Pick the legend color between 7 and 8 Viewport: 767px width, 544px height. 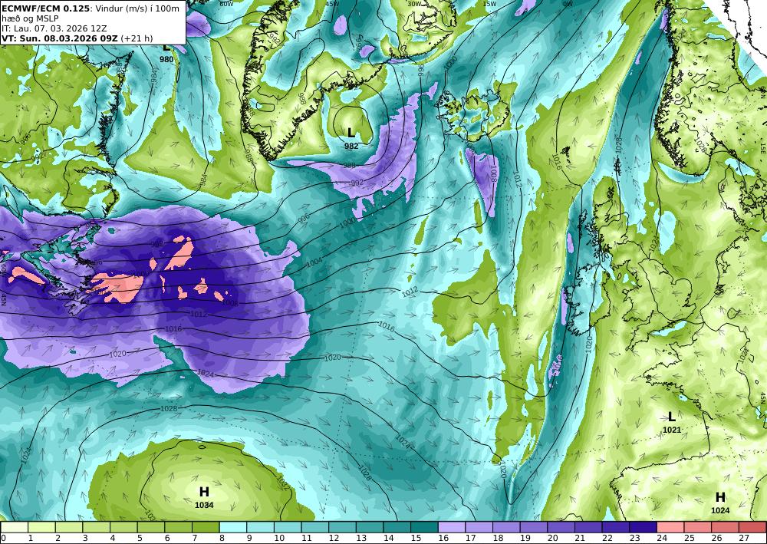click(206, 527)
